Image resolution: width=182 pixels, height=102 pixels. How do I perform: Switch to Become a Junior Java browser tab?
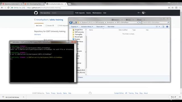click(x=12, y=4)
